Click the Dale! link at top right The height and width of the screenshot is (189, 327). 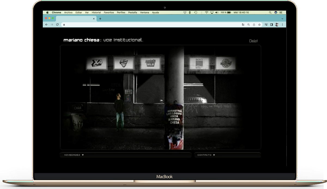point(253,41)
